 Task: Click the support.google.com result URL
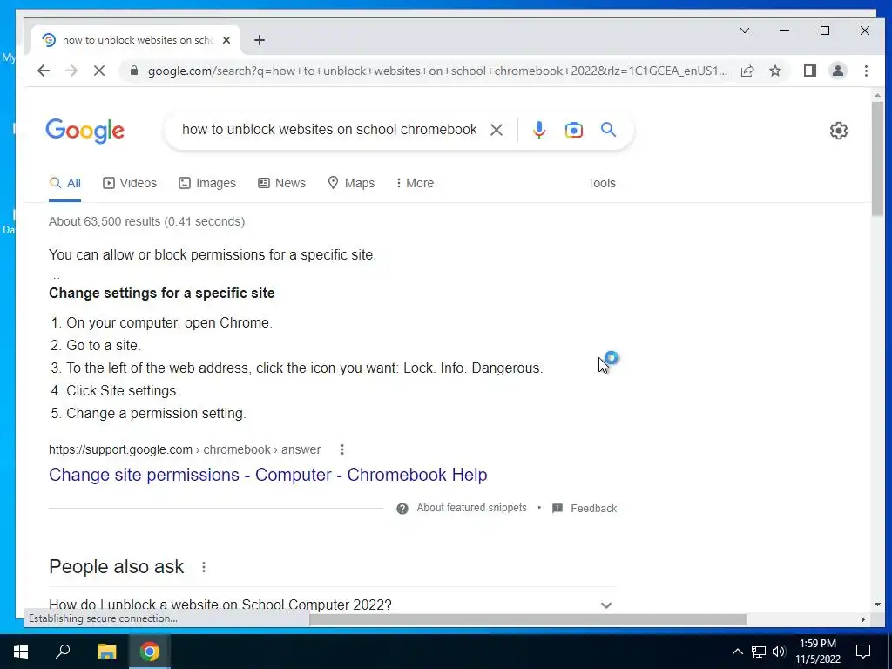click(x=185, y=450)
